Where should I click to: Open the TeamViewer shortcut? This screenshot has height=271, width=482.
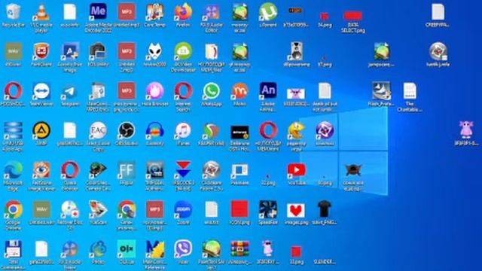pos(41,91)
